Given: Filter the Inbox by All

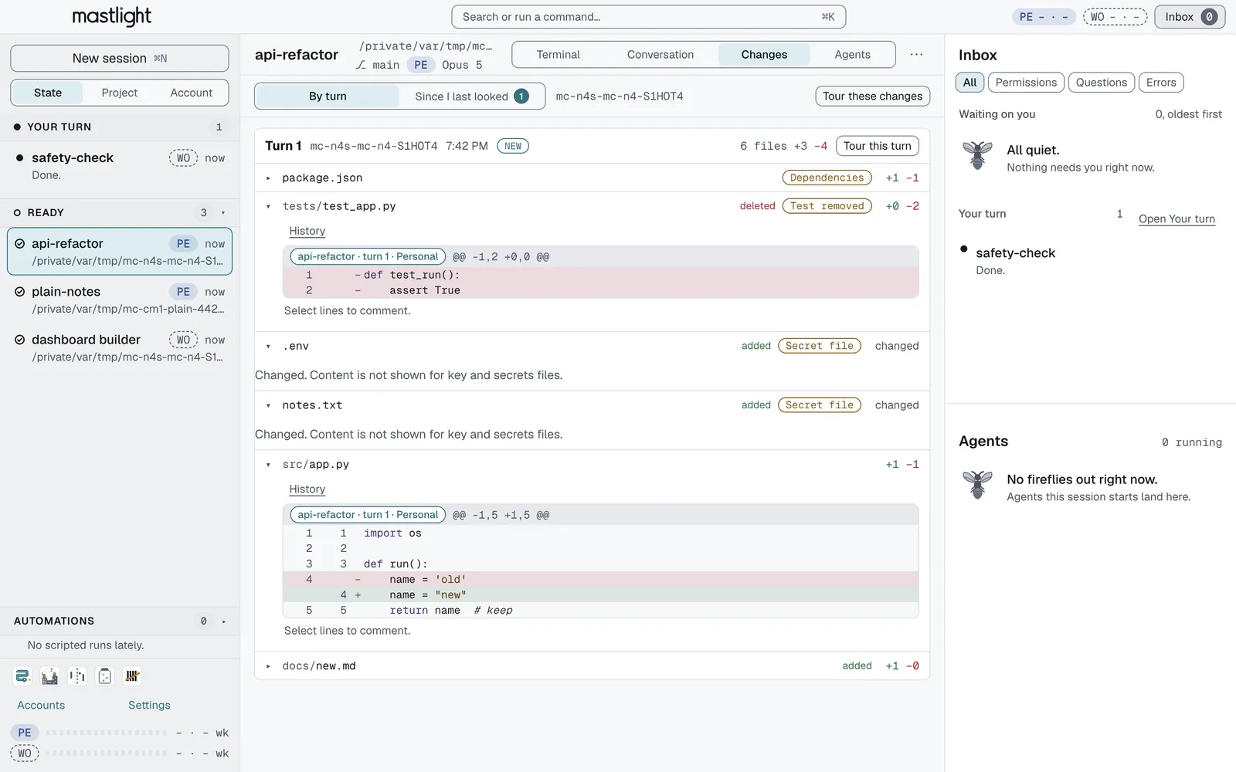Looking at the screenshot, I should point(970,83).
